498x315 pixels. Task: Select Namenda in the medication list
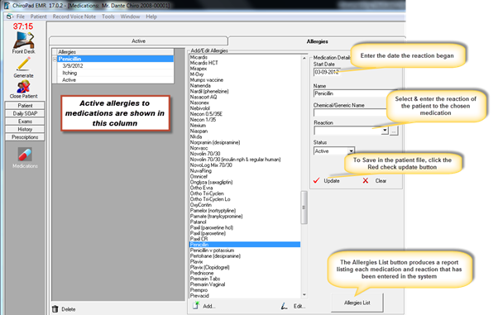coord(200,85)
